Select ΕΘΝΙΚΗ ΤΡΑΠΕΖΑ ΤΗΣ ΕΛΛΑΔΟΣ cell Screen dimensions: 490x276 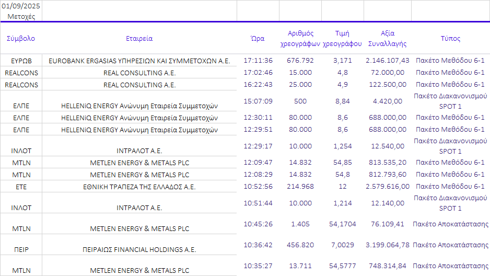(139, 187)
